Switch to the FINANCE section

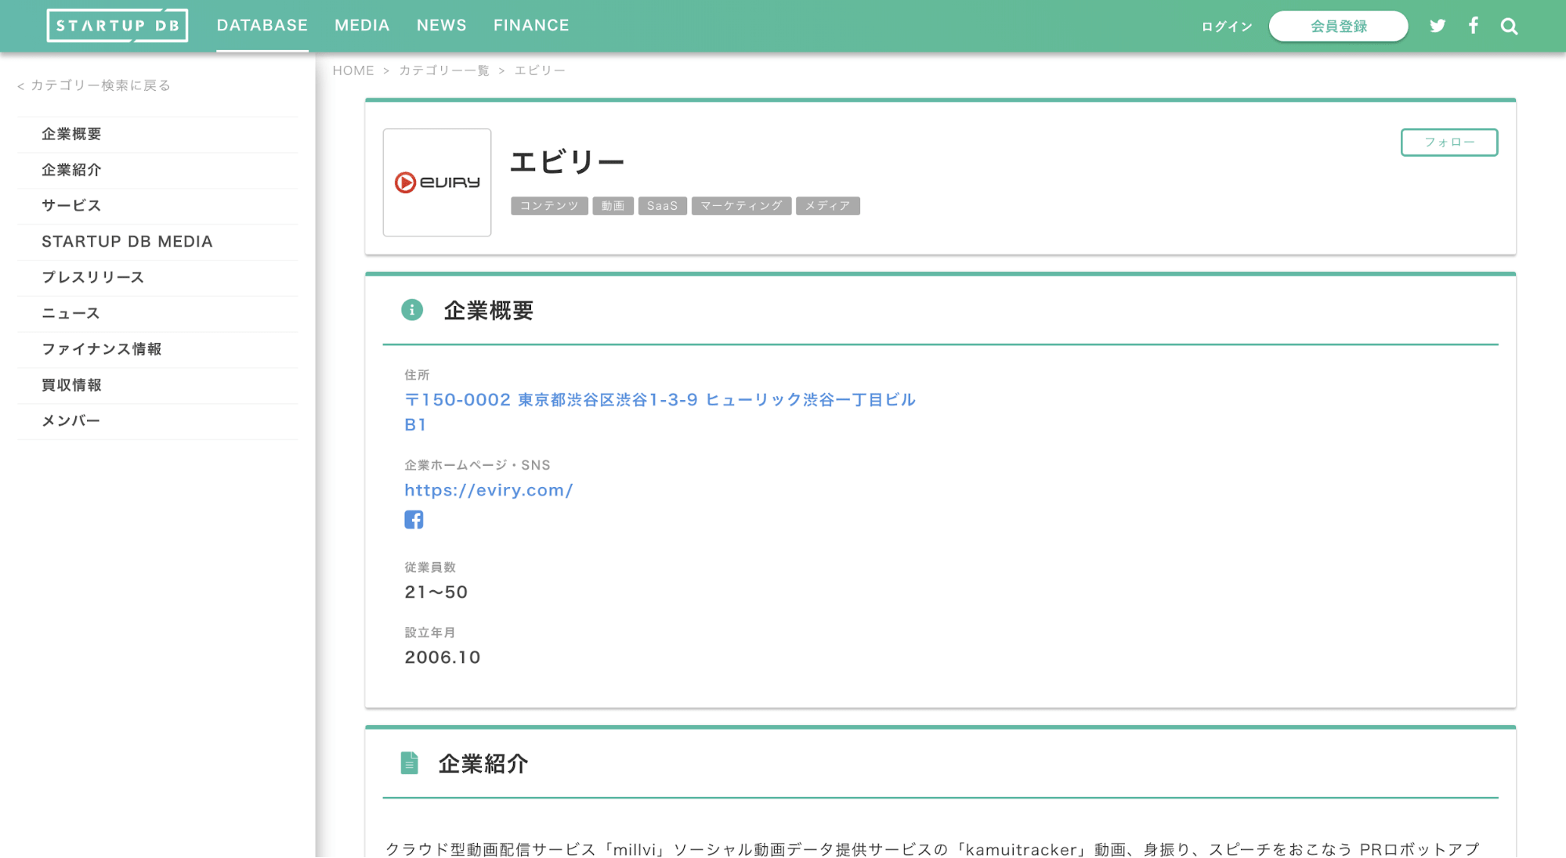click(x=531, y=24)
